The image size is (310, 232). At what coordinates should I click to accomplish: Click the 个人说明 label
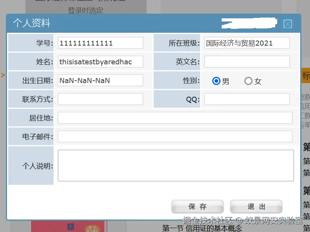point(38,166)
